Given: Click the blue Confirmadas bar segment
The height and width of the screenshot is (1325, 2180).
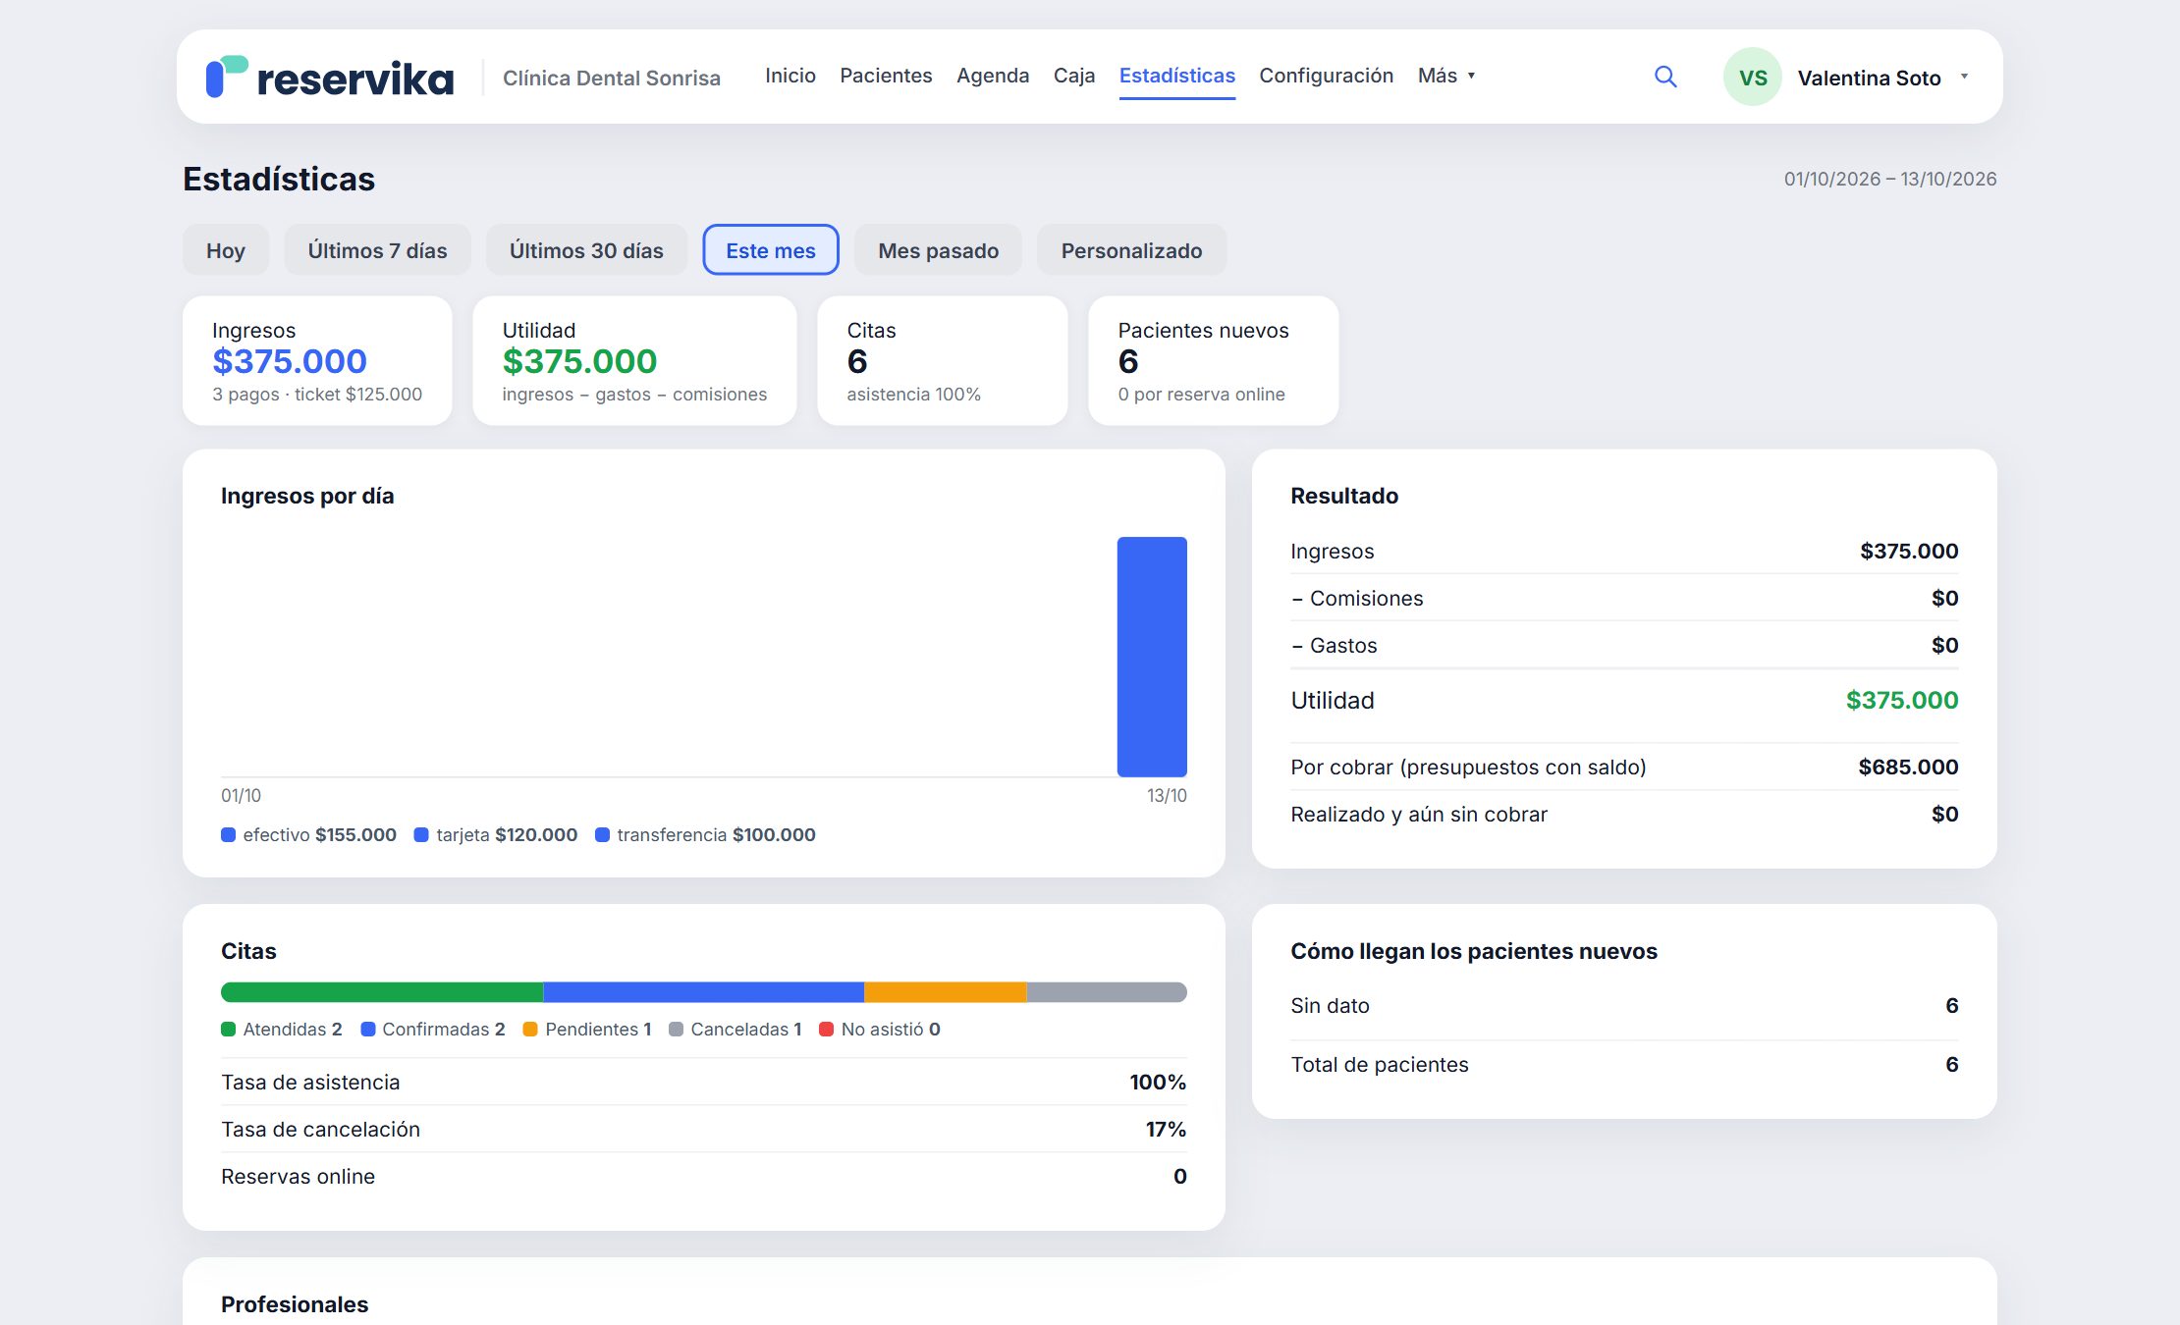Looking at the screenshot, I should coord(704,992).
